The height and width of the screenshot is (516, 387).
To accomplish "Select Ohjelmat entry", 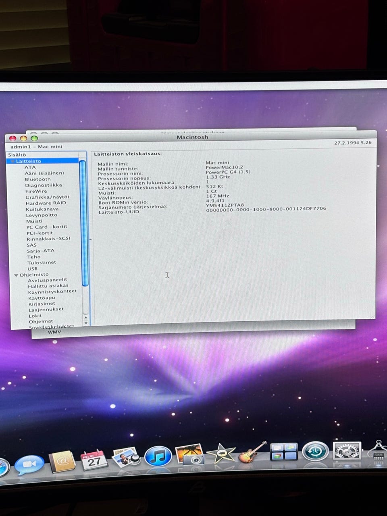I will 41,321.
